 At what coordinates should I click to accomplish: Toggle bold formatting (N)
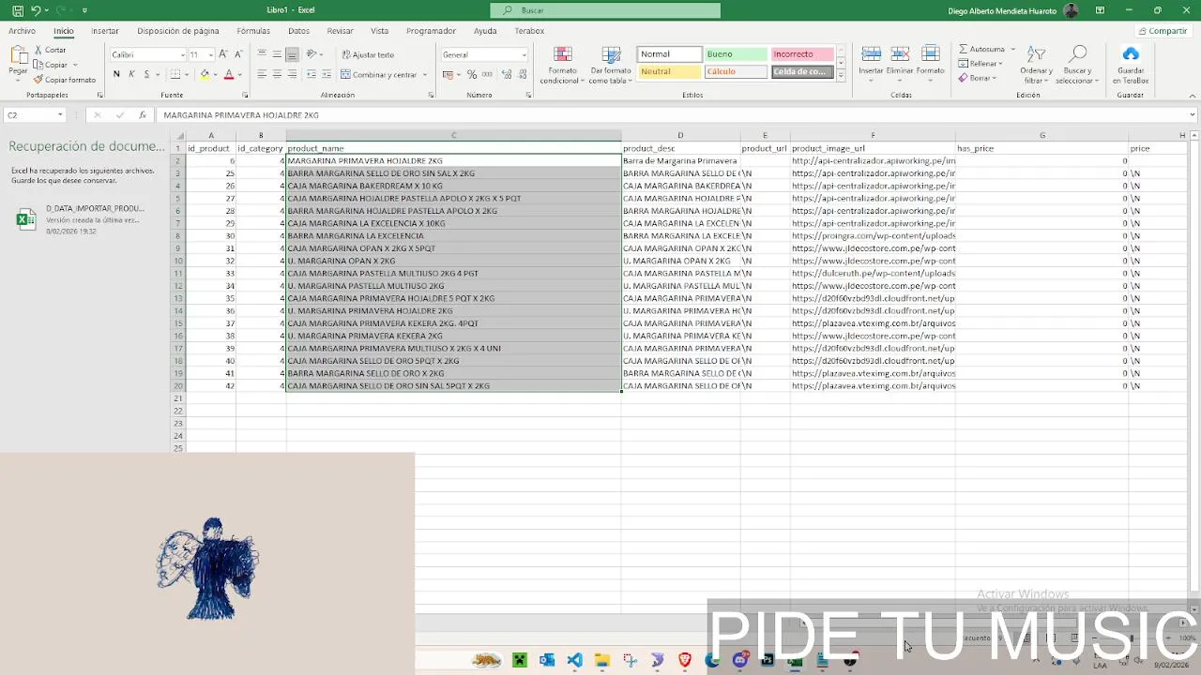click(x=116, y=74)
